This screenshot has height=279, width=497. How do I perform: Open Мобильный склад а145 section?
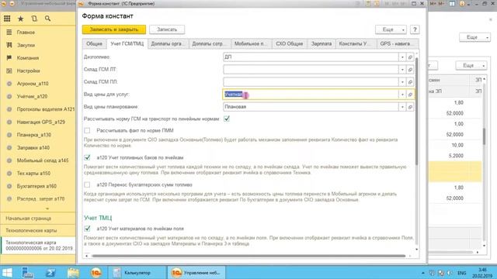point(43,160)
